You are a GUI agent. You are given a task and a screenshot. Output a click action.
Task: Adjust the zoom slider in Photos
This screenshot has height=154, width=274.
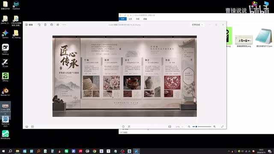[x=202, y=127]
